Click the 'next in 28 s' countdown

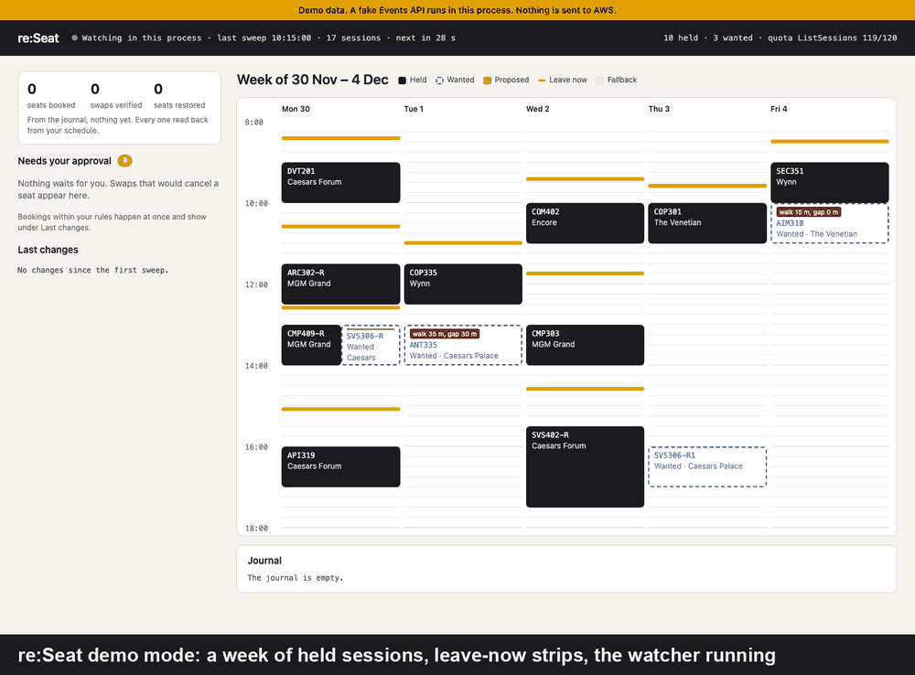pos(425,37)
